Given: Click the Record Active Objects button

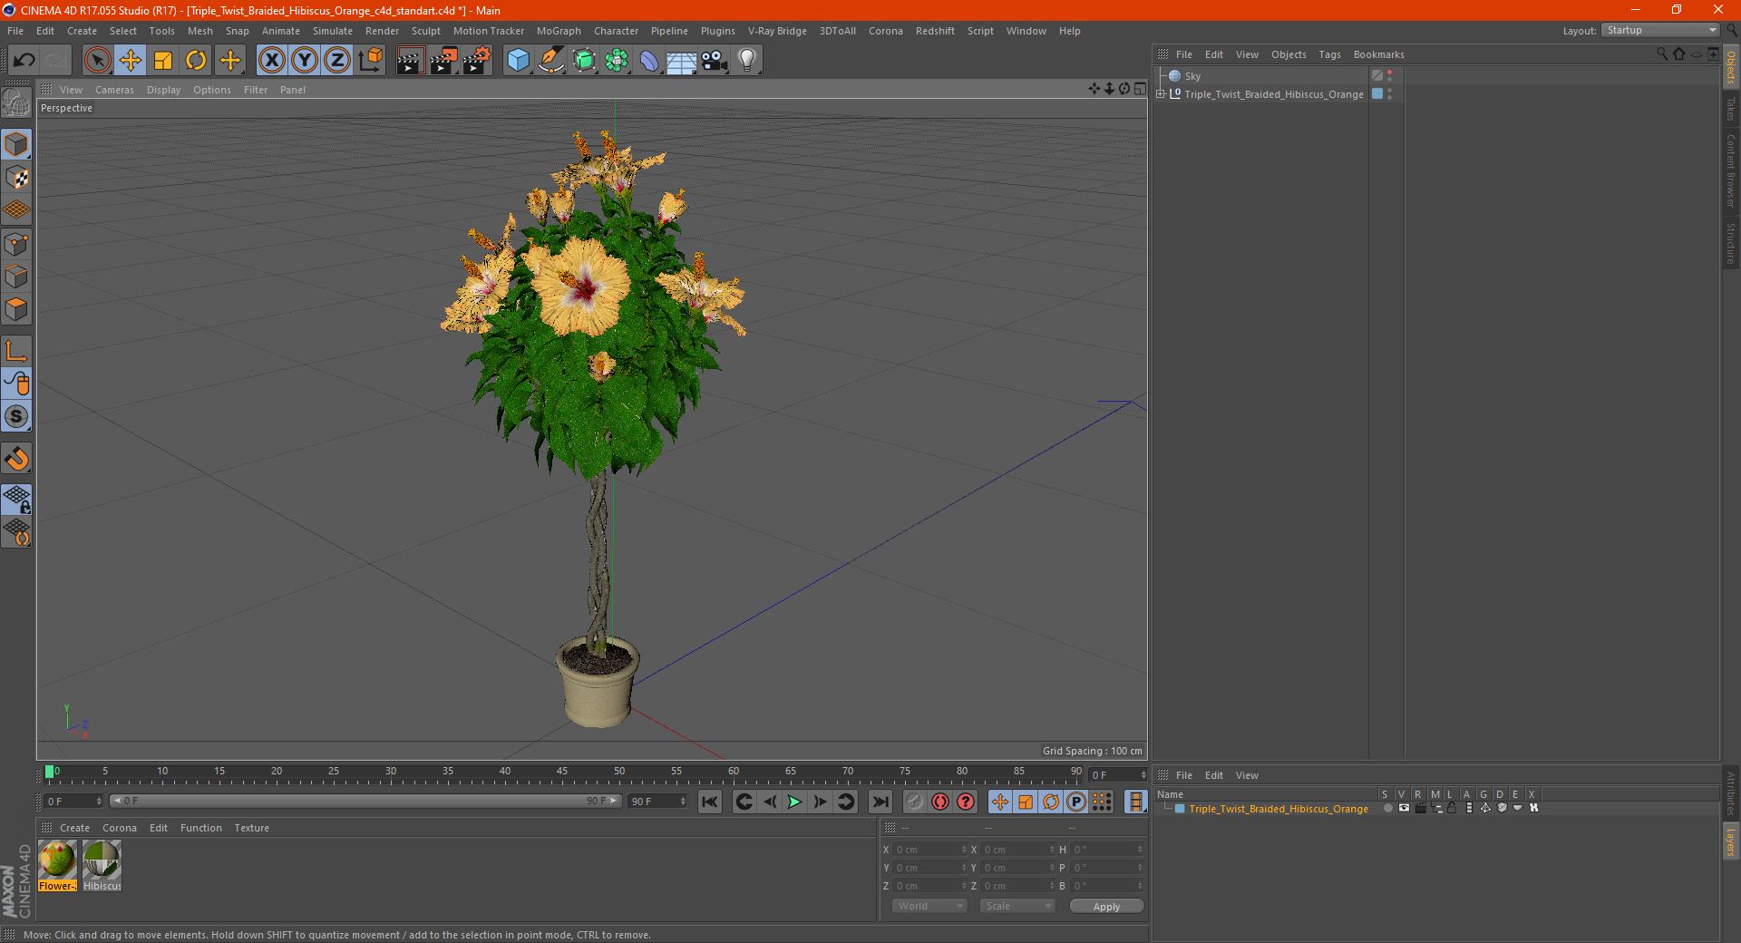Looking at the screenshot, I should click(915, 802).
